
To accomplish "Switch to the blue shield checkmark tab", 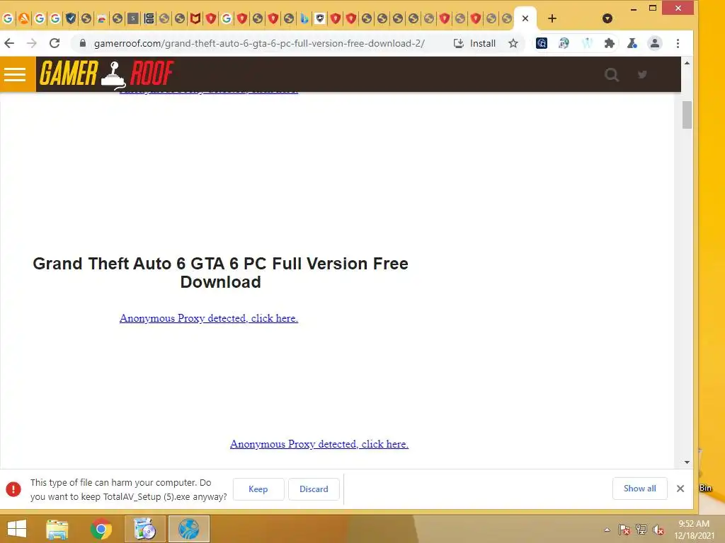I will click(70, 18).
